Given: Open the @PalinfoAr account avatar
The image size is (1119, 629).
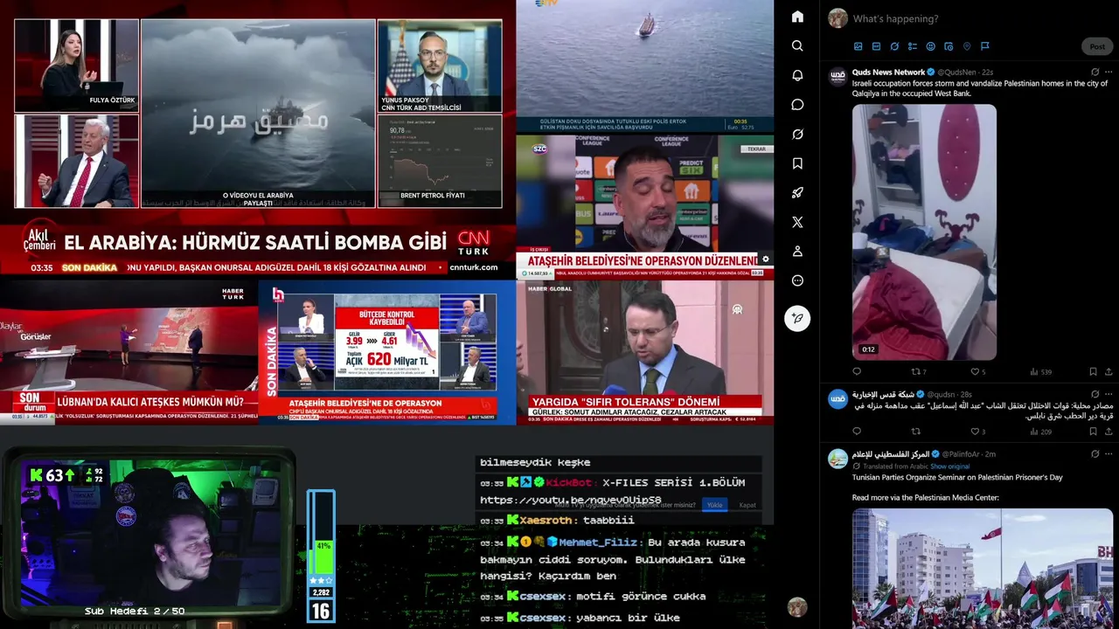Looking at the screenshot, I should click(838, 458).
